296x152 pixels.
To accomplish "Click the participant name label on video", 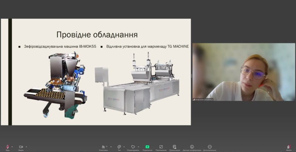I will pos(203,99).
